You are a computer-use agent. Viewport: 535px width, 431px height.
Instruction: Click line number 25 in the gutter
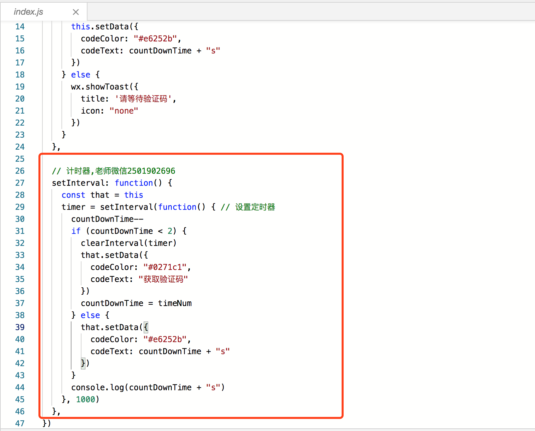click(x=20, y=159)
